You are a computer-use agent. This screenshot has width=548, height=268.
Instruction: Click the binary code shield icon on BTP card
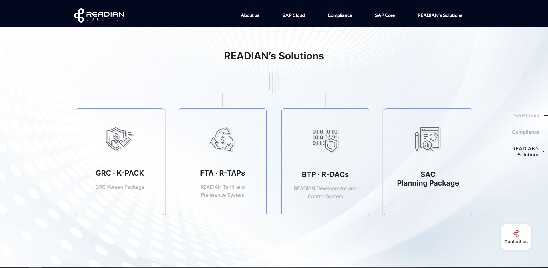325,140
